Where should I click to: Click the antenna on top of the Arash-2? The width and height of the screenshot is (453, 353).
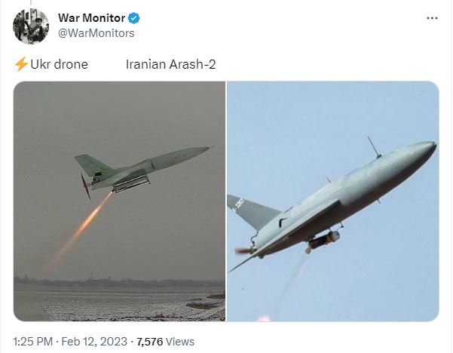click(x=374, y=147)
